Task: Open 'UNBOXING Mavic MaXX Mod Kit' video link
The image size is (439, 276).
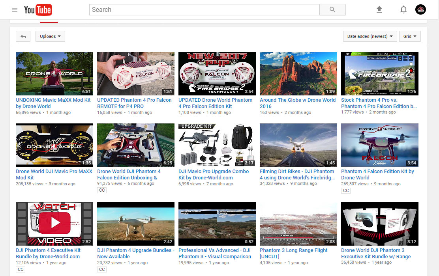Action: click(53, 103)
